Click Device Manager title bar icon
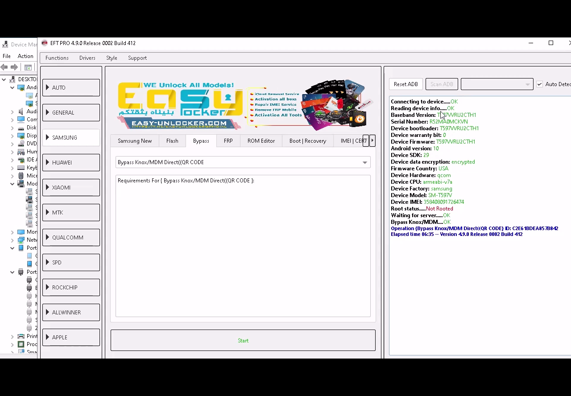The image size is (571, 396). pos(5,44)
